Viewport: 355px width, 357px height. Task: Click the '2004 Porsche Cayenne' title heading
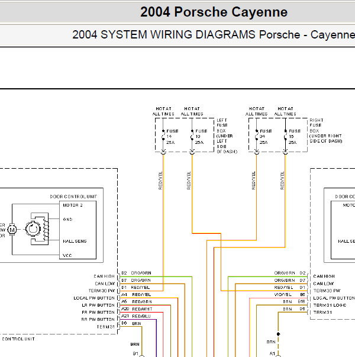pos(214,12)
